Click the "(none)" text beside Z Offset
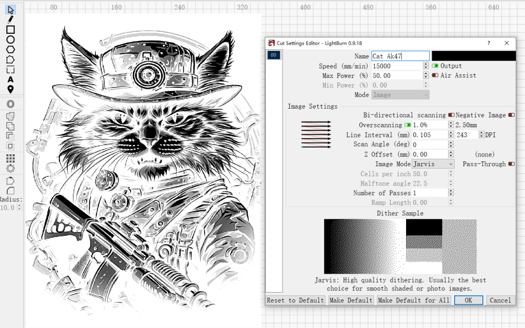This screenshot has height=328, width=525. [484, 154]
